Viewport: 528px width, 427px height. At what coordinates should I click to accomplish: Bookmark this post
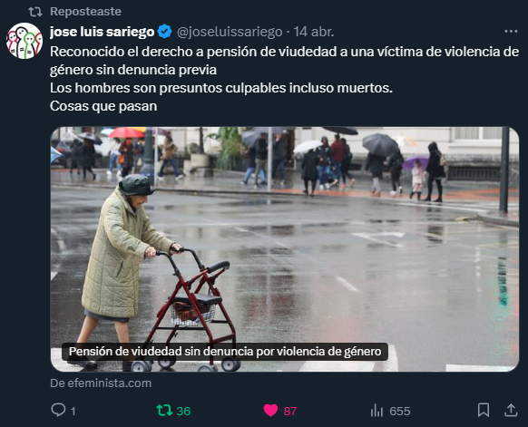coord(484,410)
